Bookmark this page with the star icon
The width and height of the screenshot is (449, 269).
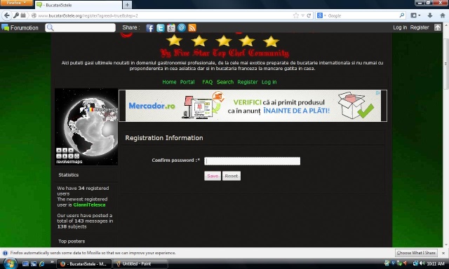296,15
